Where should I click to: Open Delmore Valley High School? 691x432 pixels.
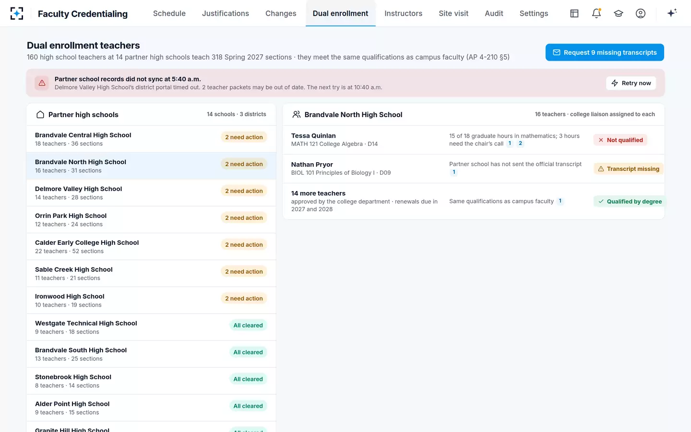click(151, 193)
